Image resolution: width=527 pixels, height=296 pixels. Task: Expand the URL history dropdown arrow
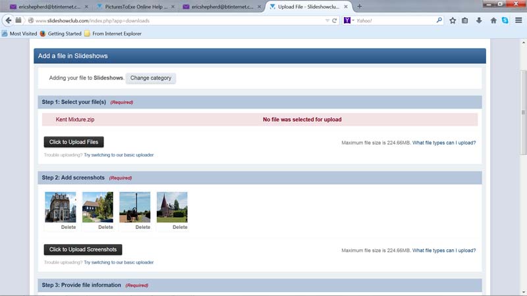point(327,20)
